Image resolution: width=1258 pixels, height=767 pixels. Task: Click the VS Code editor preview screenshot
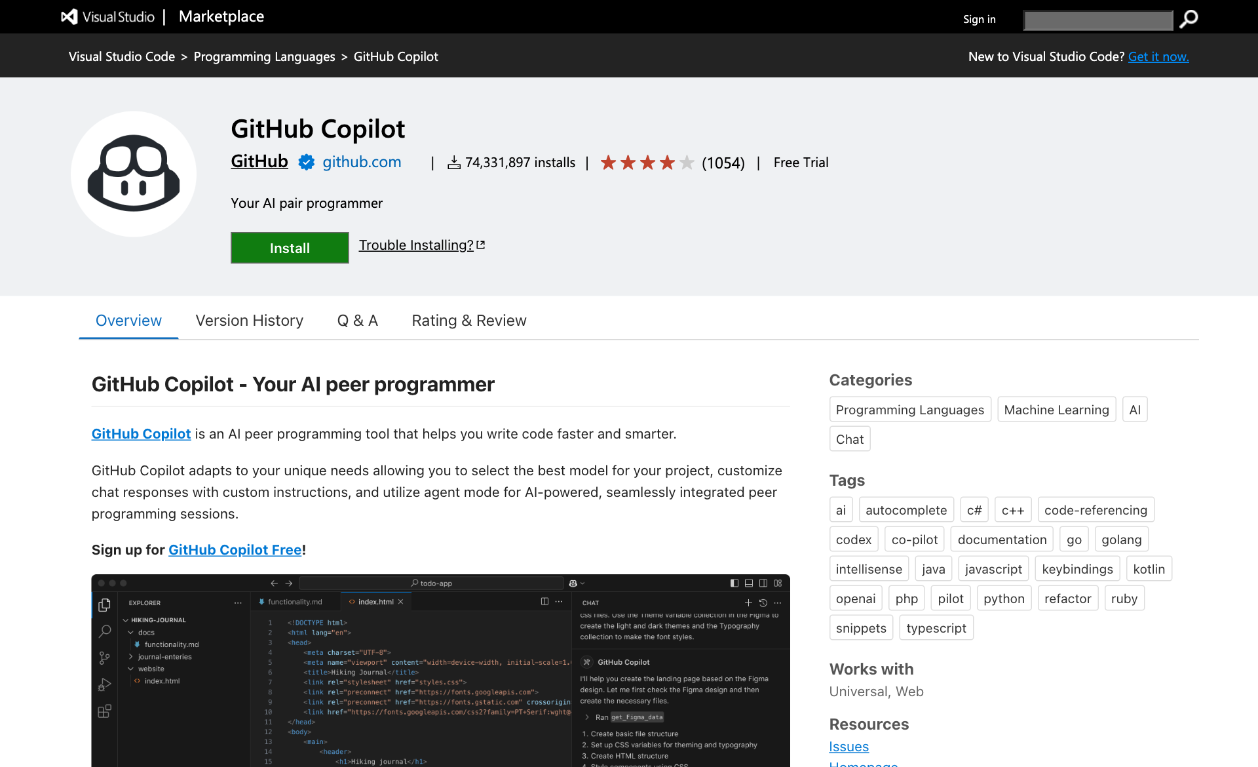coord(440,671)
